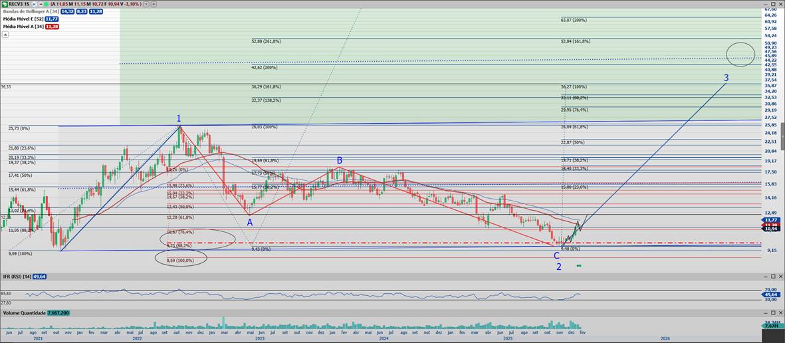The width and height of the screenshot is (785, 343).
Task: Maximize the Volume Quantidade panel
Action: (x=774, y=312)
